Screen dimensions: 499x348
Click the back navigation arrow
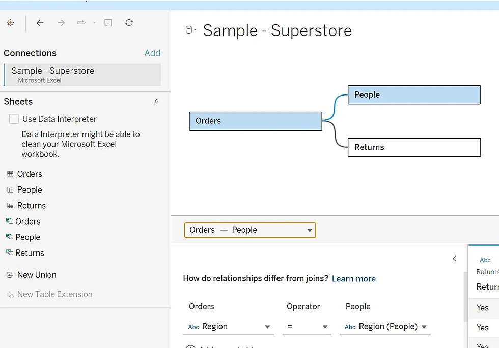(40, 23)
